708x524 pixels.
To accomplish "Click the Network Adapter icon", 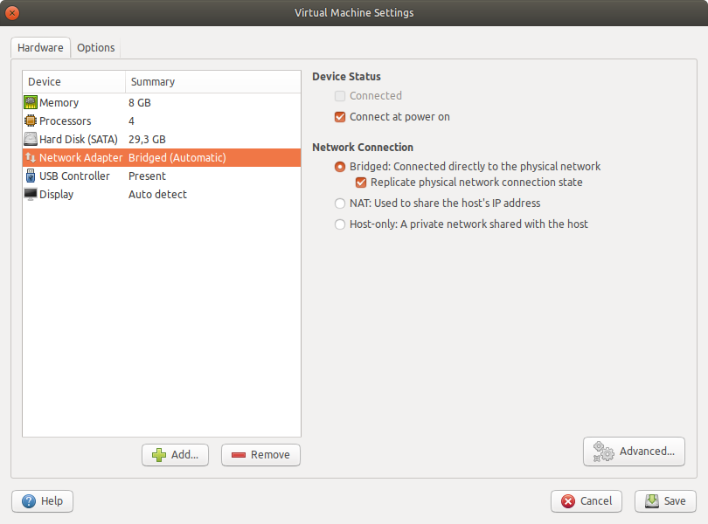I will tap(30, 157).
